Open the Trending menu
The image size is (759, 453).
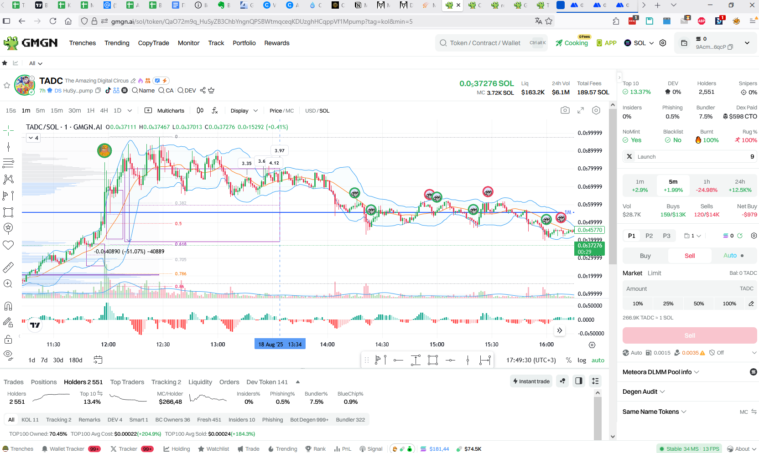click(x=117, y=43)
